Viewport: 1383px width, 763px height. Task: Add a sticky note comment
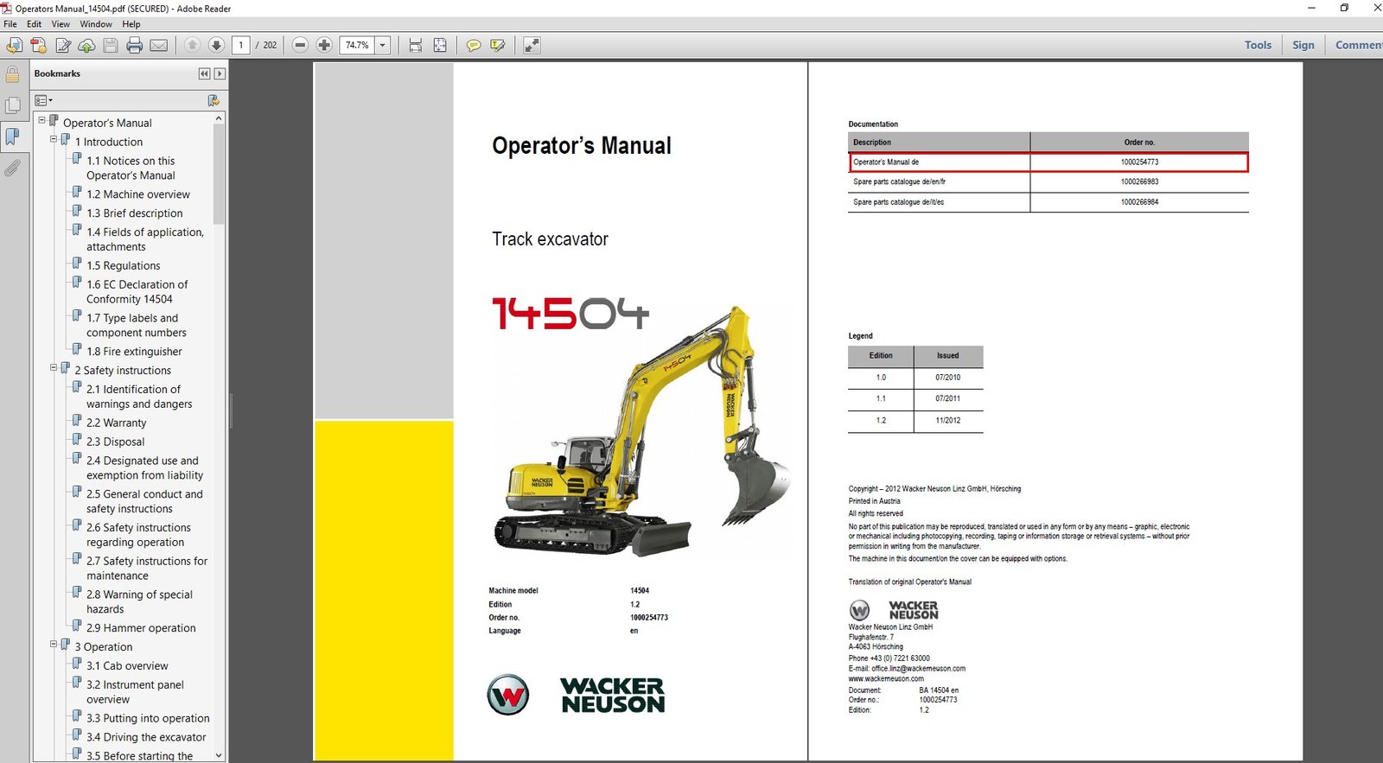[473, 45]
